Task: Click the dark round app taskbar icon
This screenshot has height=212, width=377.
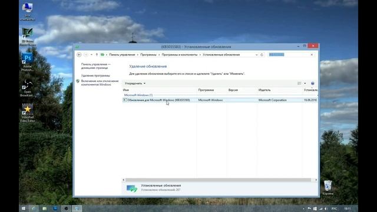Action: pyautogui.click(x=66, y=208)
